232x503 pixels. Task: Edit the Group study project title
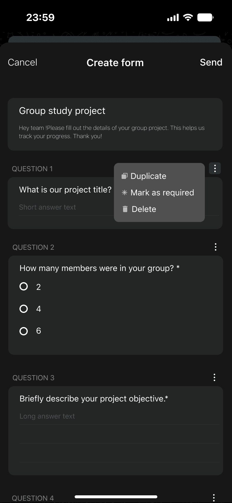(62, 111)
